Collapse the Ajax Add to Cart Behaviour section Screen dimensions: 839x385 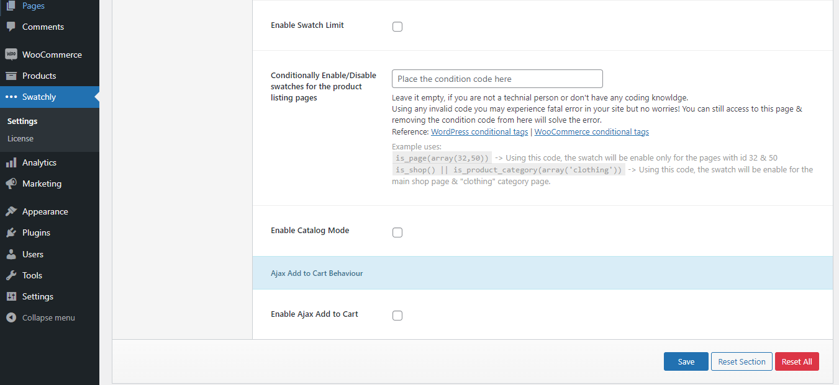coord(317,273)
